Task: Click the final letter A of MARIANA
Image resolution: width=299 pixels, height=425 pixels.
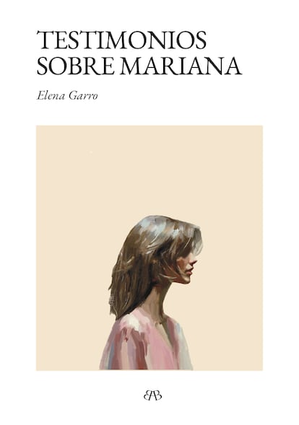Action: [x=232, y=66]
